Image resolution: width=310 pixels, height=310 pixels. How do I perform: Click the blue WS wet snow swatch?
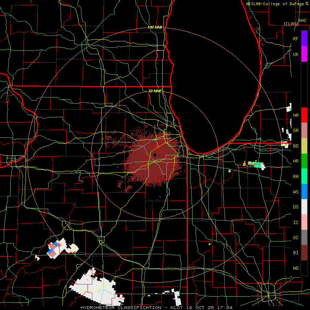[304, 192]
